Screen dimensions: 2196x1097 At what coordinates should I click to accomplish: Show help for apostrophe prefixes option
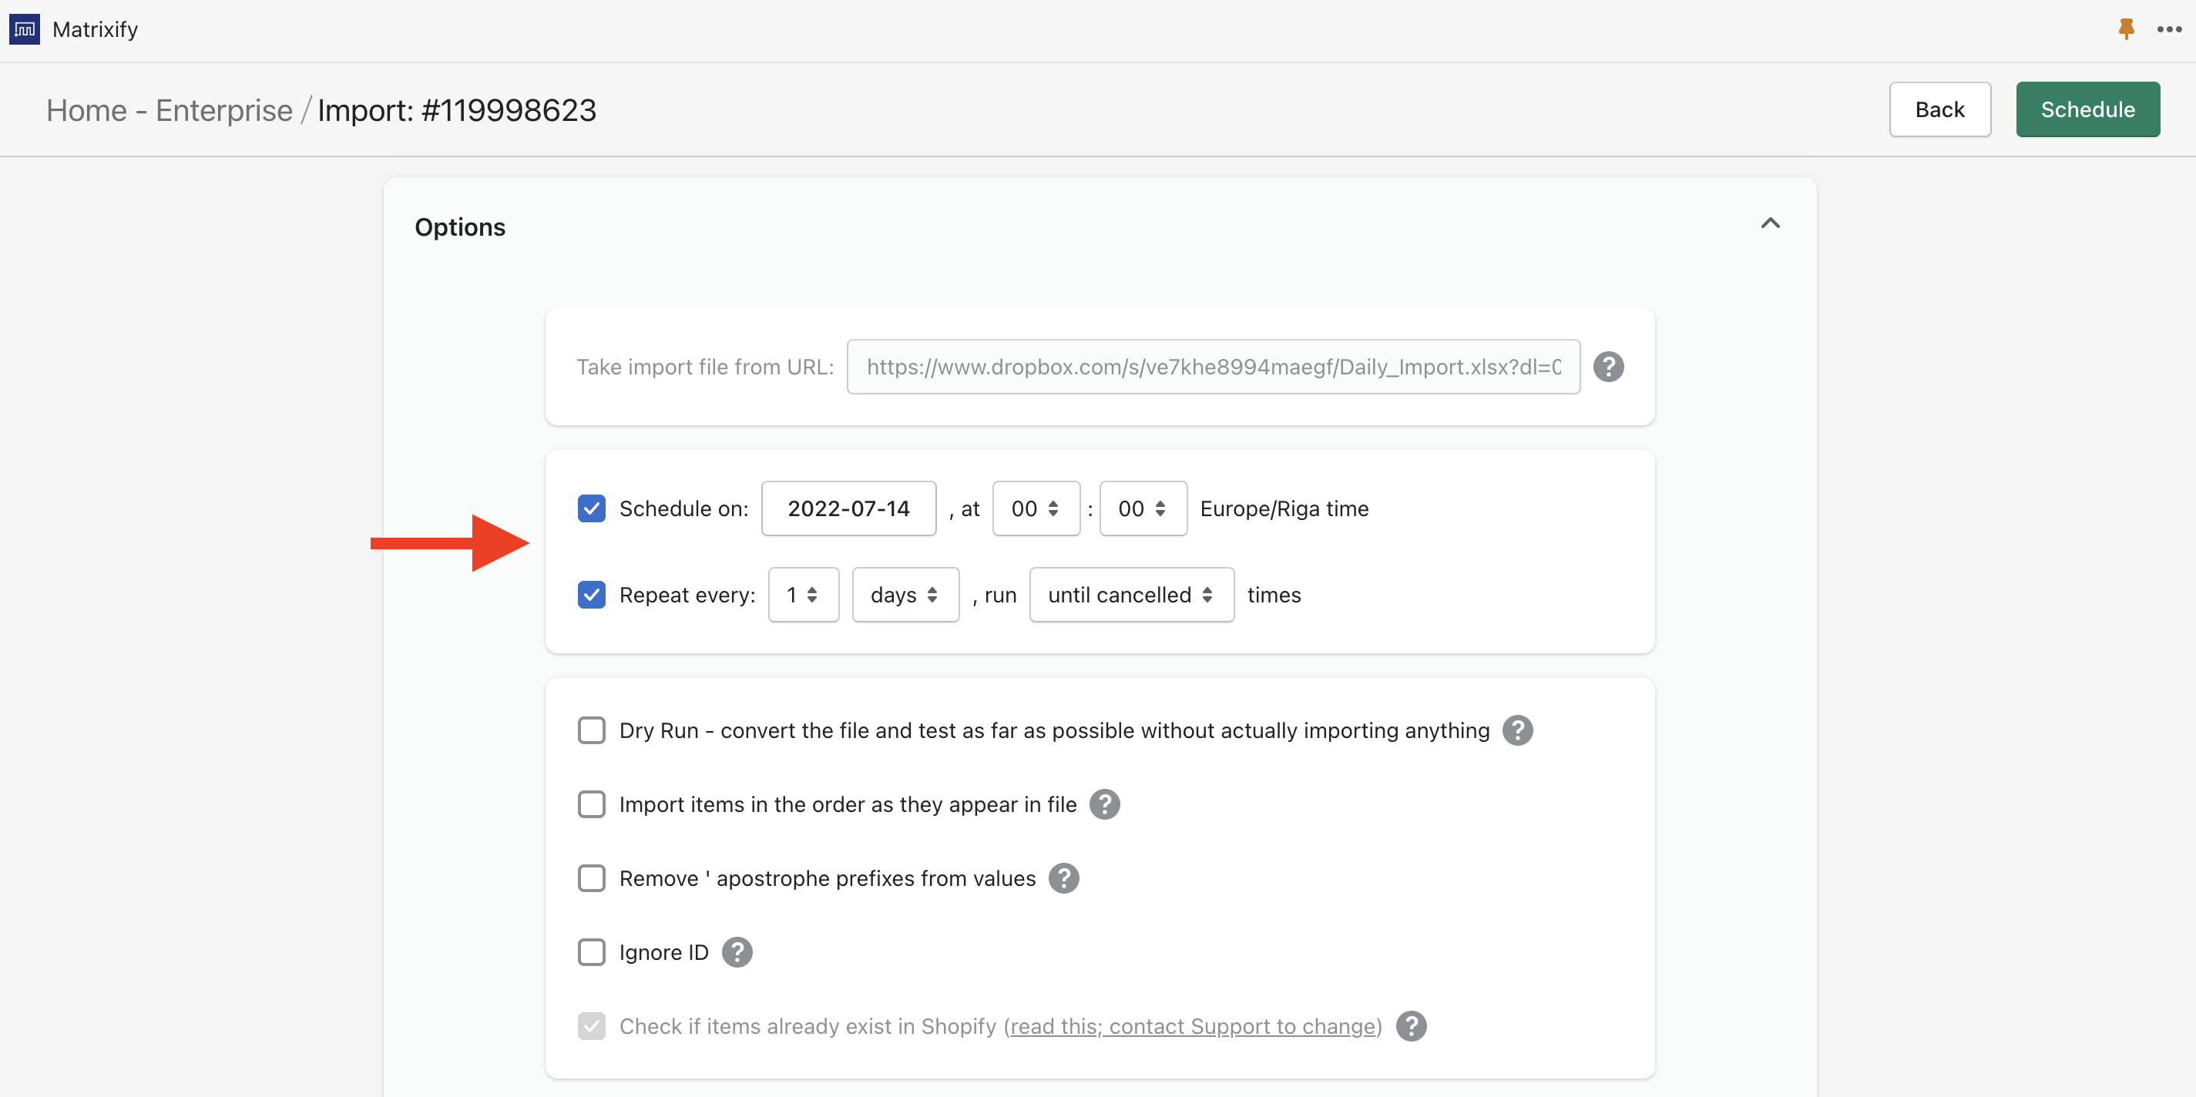(1063, 878)
